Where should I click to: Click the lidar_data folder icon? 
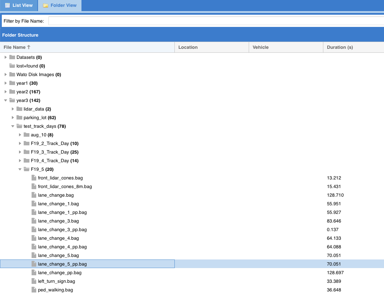pos(19,109)
